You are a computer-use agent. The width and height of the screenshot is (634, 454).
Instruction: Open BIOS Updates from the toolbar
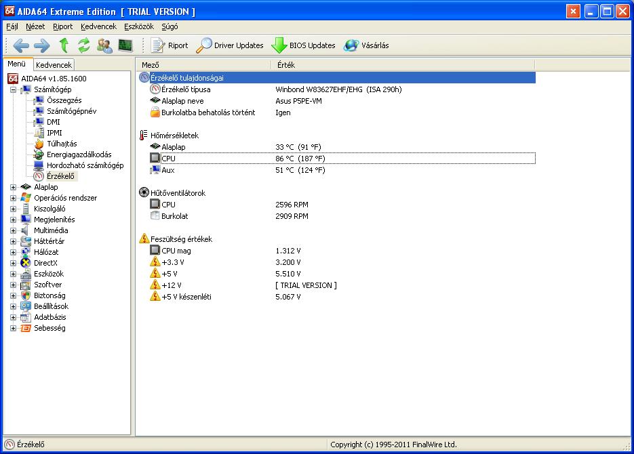pyautogui.click(x=303, y=45)
